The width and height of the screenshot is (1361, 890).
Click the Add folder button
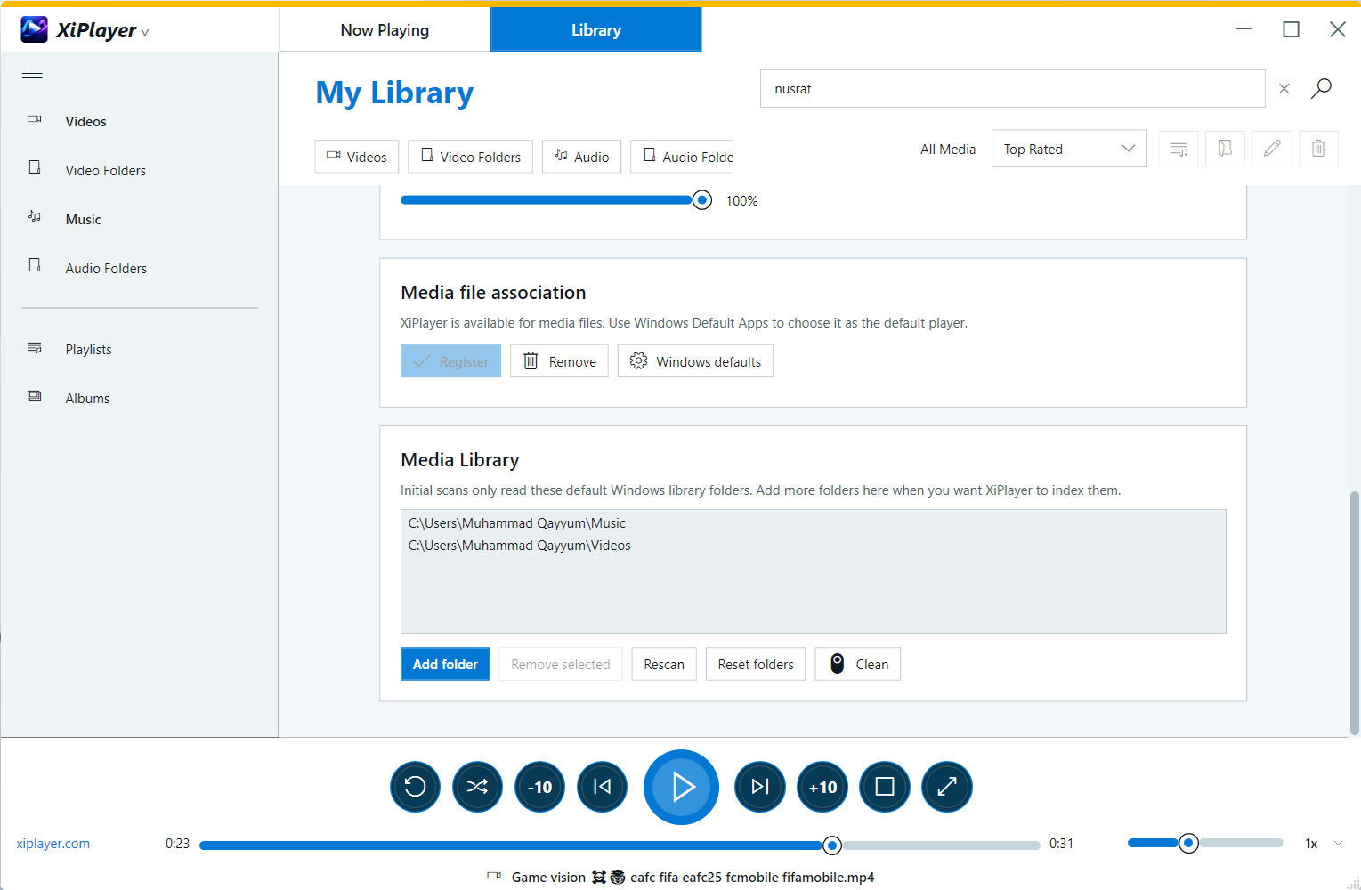tap(445, 664)
